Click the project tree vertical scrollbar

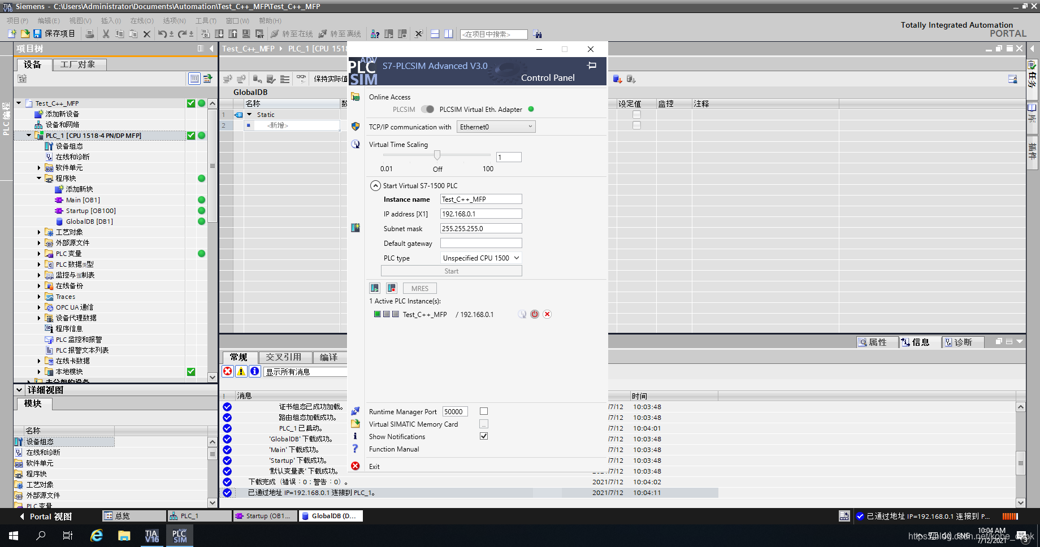213,240
